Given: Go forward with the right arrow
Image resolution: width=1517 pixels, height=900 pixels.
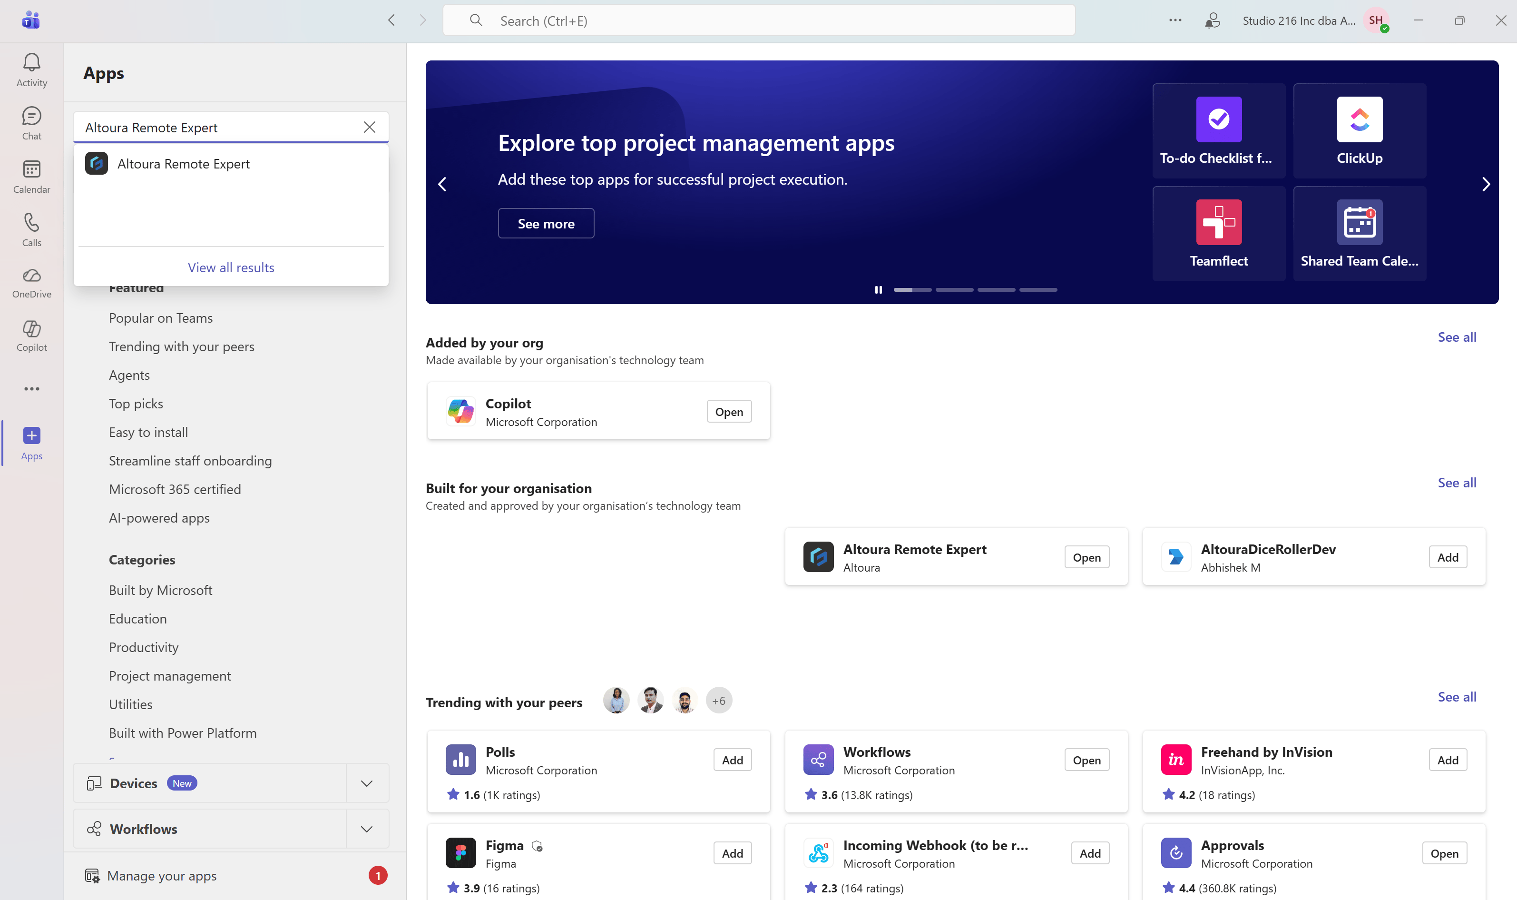Looking at the screenshot, I should pyautogui.click(x=423, y=20).
